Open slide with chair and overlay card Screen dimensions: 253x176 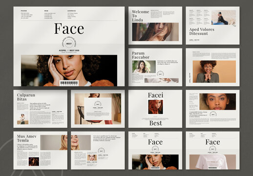pyautogui.click(x=98, y=109)
